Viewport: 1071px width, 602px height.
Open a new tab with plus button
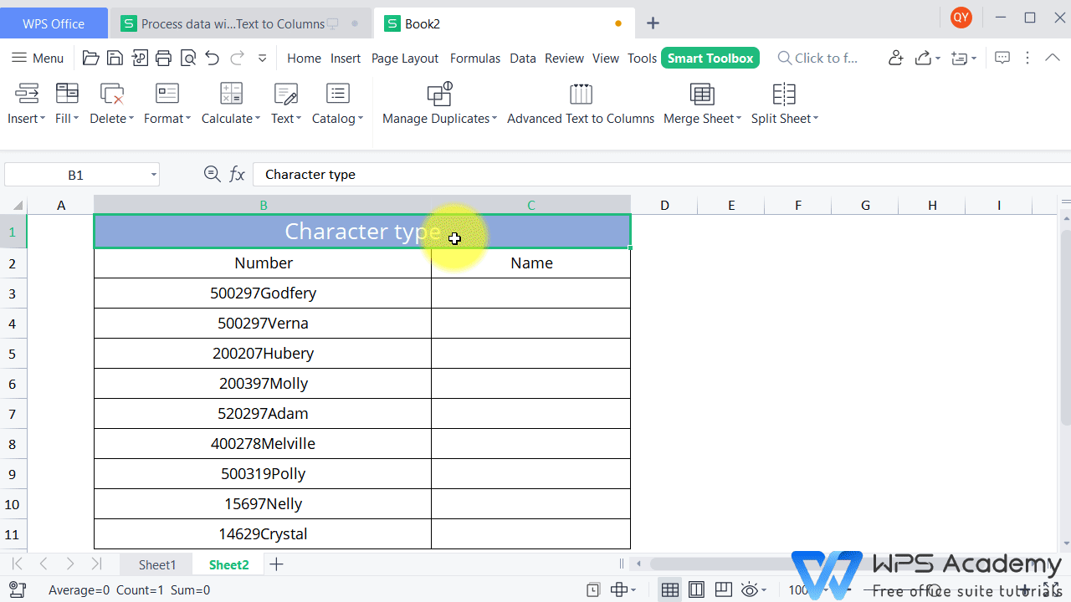[x=653, y=23]
